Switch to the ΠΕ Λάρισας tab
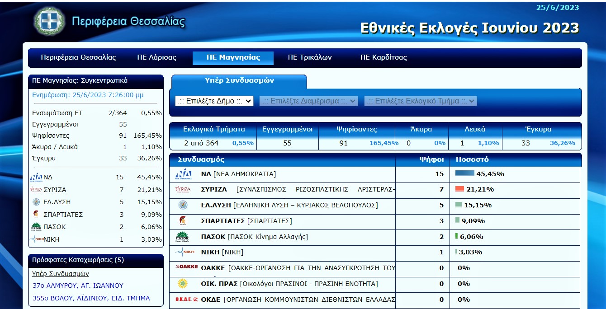606x309 pixels. tap(156, 58)
